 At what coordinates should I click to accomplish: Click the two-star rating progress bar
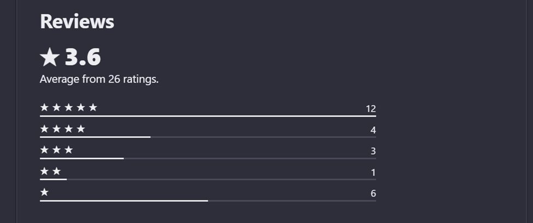point(208,179)
